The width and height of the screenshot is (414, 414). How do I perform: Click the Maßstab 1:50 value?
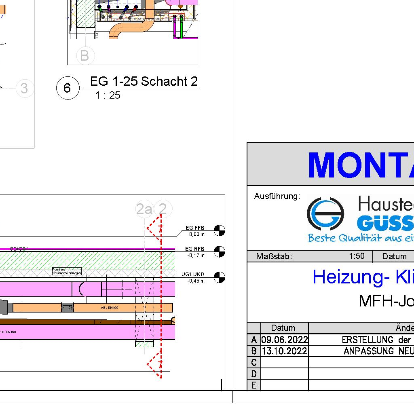click(x=356, y=256)
